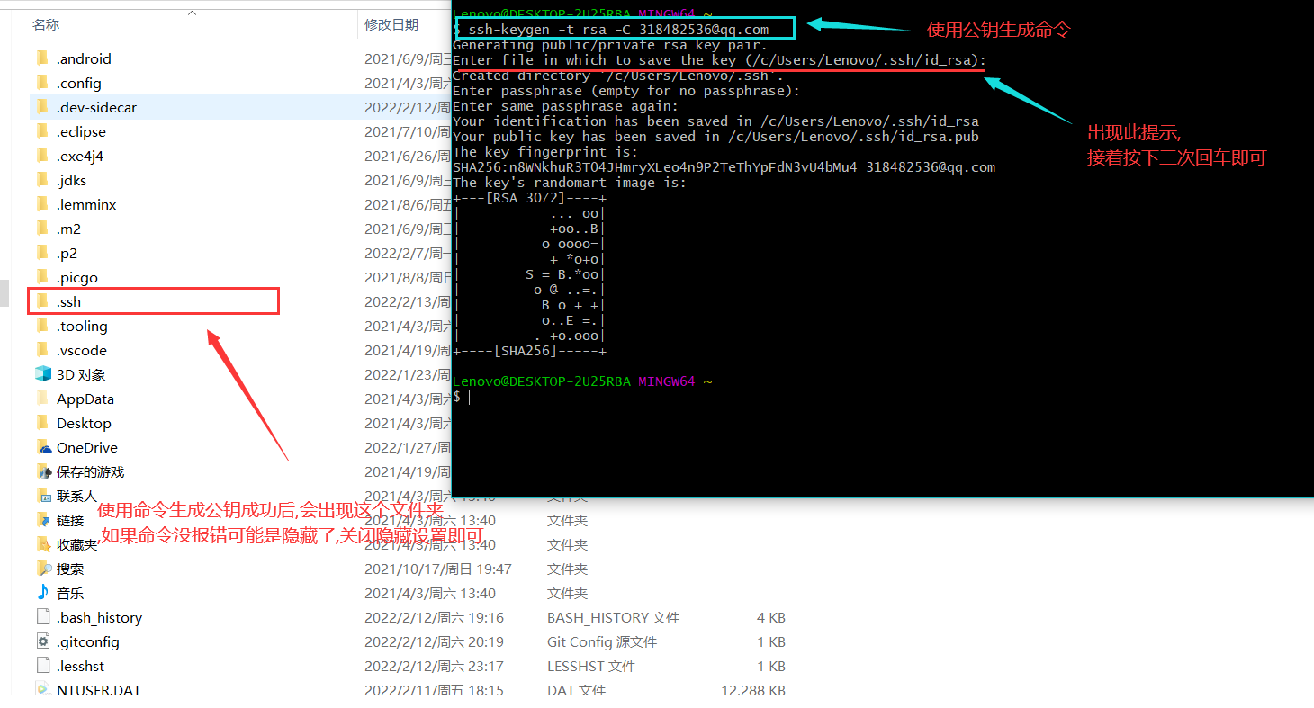Sort files by 修改日期 column header
Image resolution: width=1314 pixels, height=708 pixels.
pos(391,25)
